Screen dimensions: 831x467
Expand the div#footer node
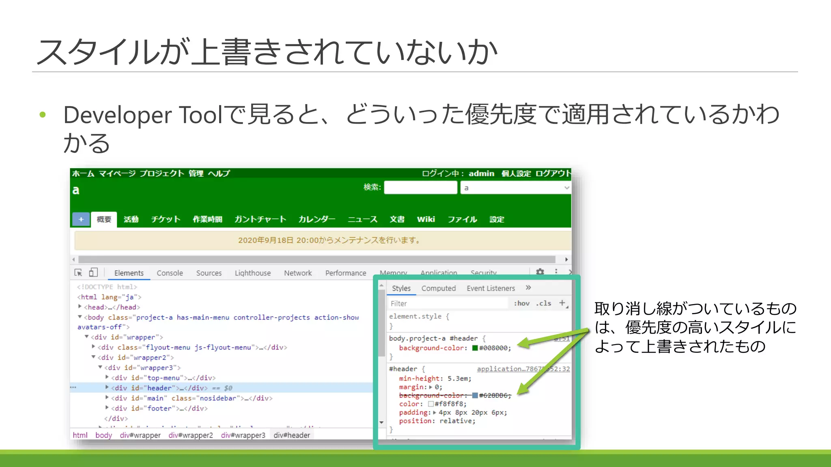pos(107,408)
